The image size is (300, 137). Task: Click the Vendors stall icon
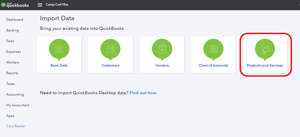click(162, 49)
